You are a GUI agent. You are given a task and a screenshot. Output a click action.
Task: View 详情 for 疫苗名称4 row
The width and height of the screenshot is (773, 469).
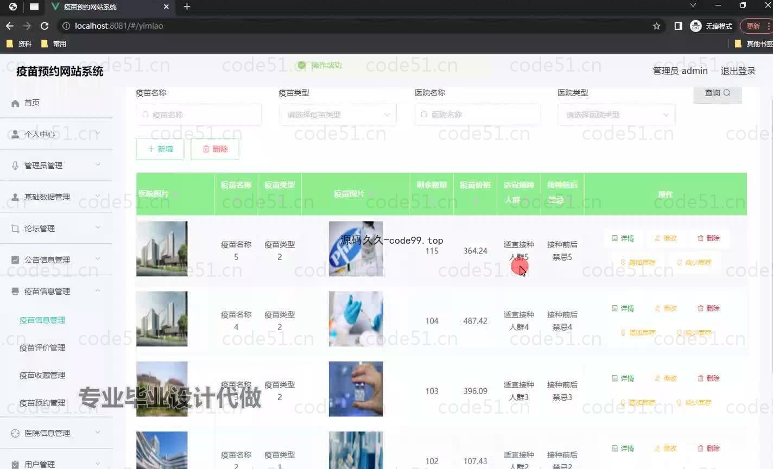pos(623,308)
